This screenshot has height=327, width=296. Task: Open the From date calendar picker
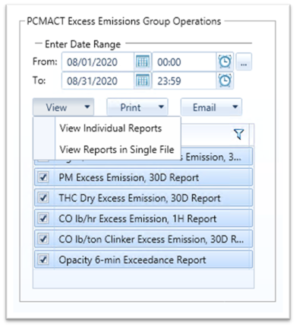143,62
